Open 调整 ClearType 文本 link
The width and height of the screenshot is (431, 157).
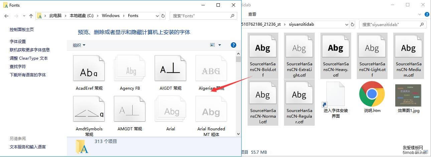[29, 58]
